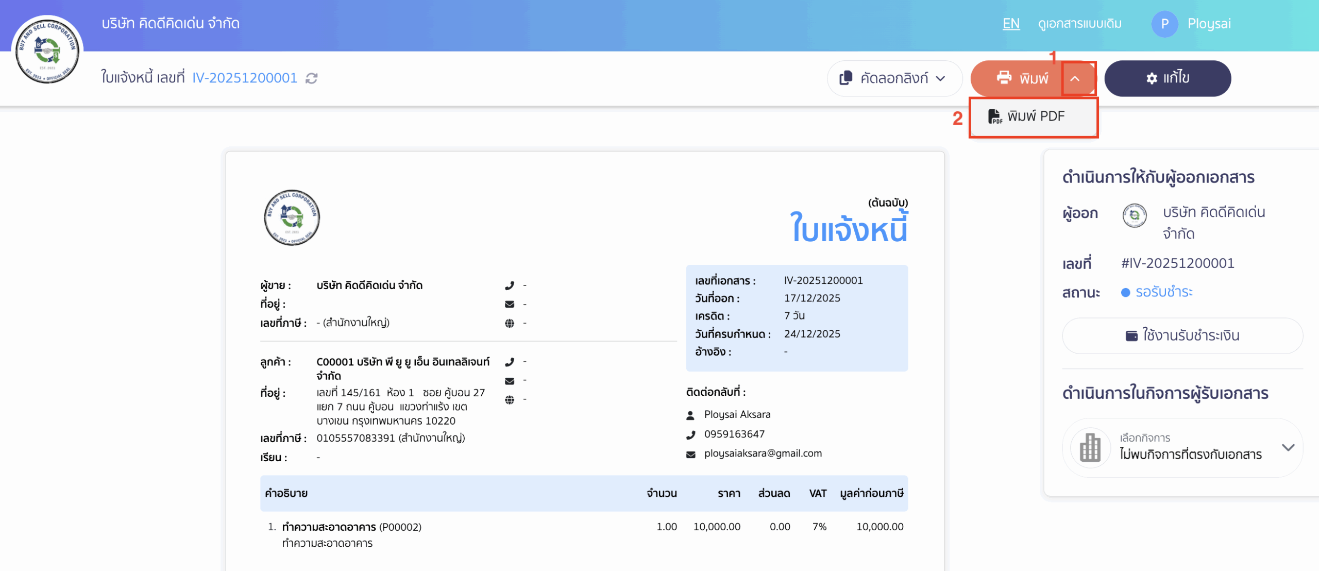
Task: Open invoice link IV-20251200001
Action: [244, 78]
